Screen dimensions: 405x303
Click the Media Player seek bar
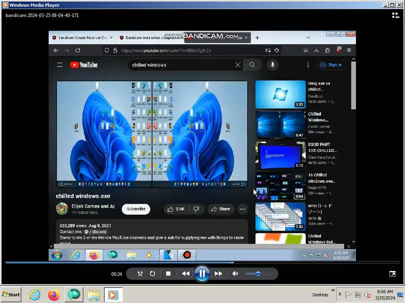(202, 262)
